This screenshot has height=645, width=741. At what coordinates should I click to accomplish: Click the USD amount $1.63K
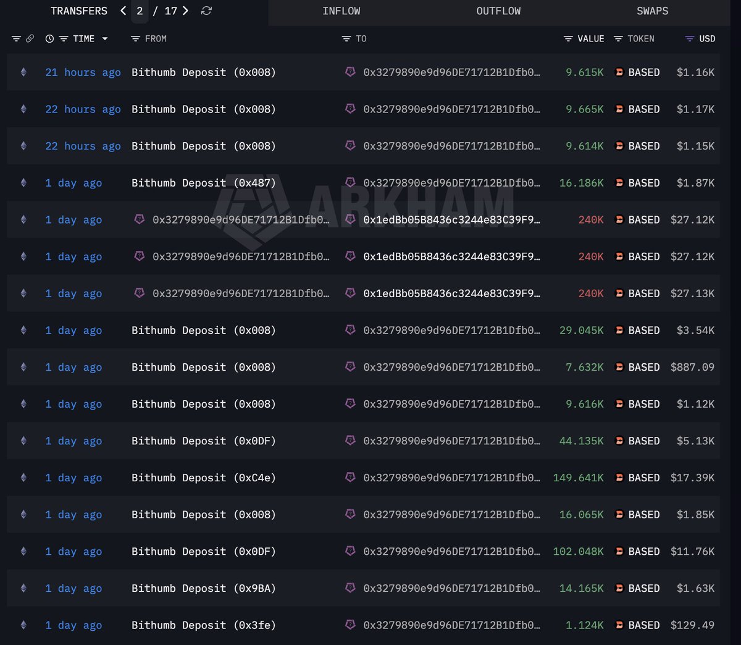click(x=696, y=588)
